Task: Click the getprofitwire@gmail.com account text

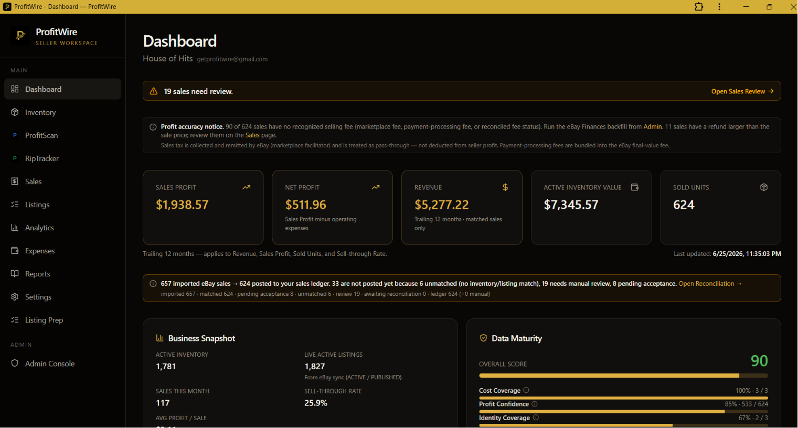Action: click(x=232, y=59)
